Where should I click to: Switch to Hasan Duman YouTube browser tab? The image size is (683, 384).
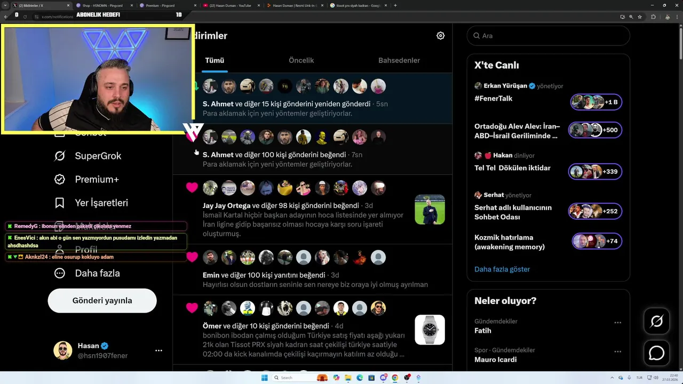point(231,5)
